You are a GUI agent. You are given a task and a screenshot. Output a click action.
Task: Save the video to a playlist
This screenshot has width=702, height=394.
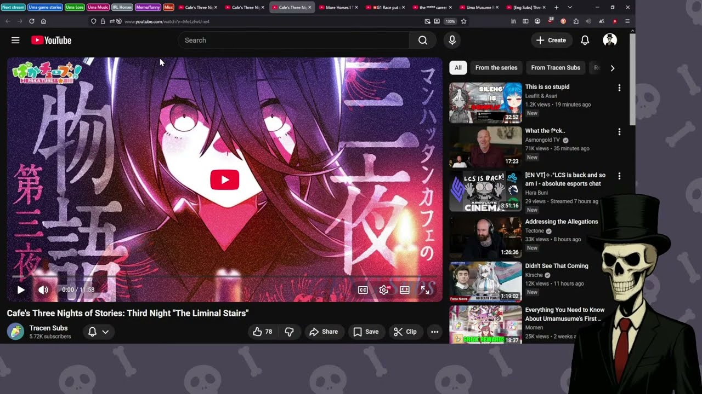point(366,332)
